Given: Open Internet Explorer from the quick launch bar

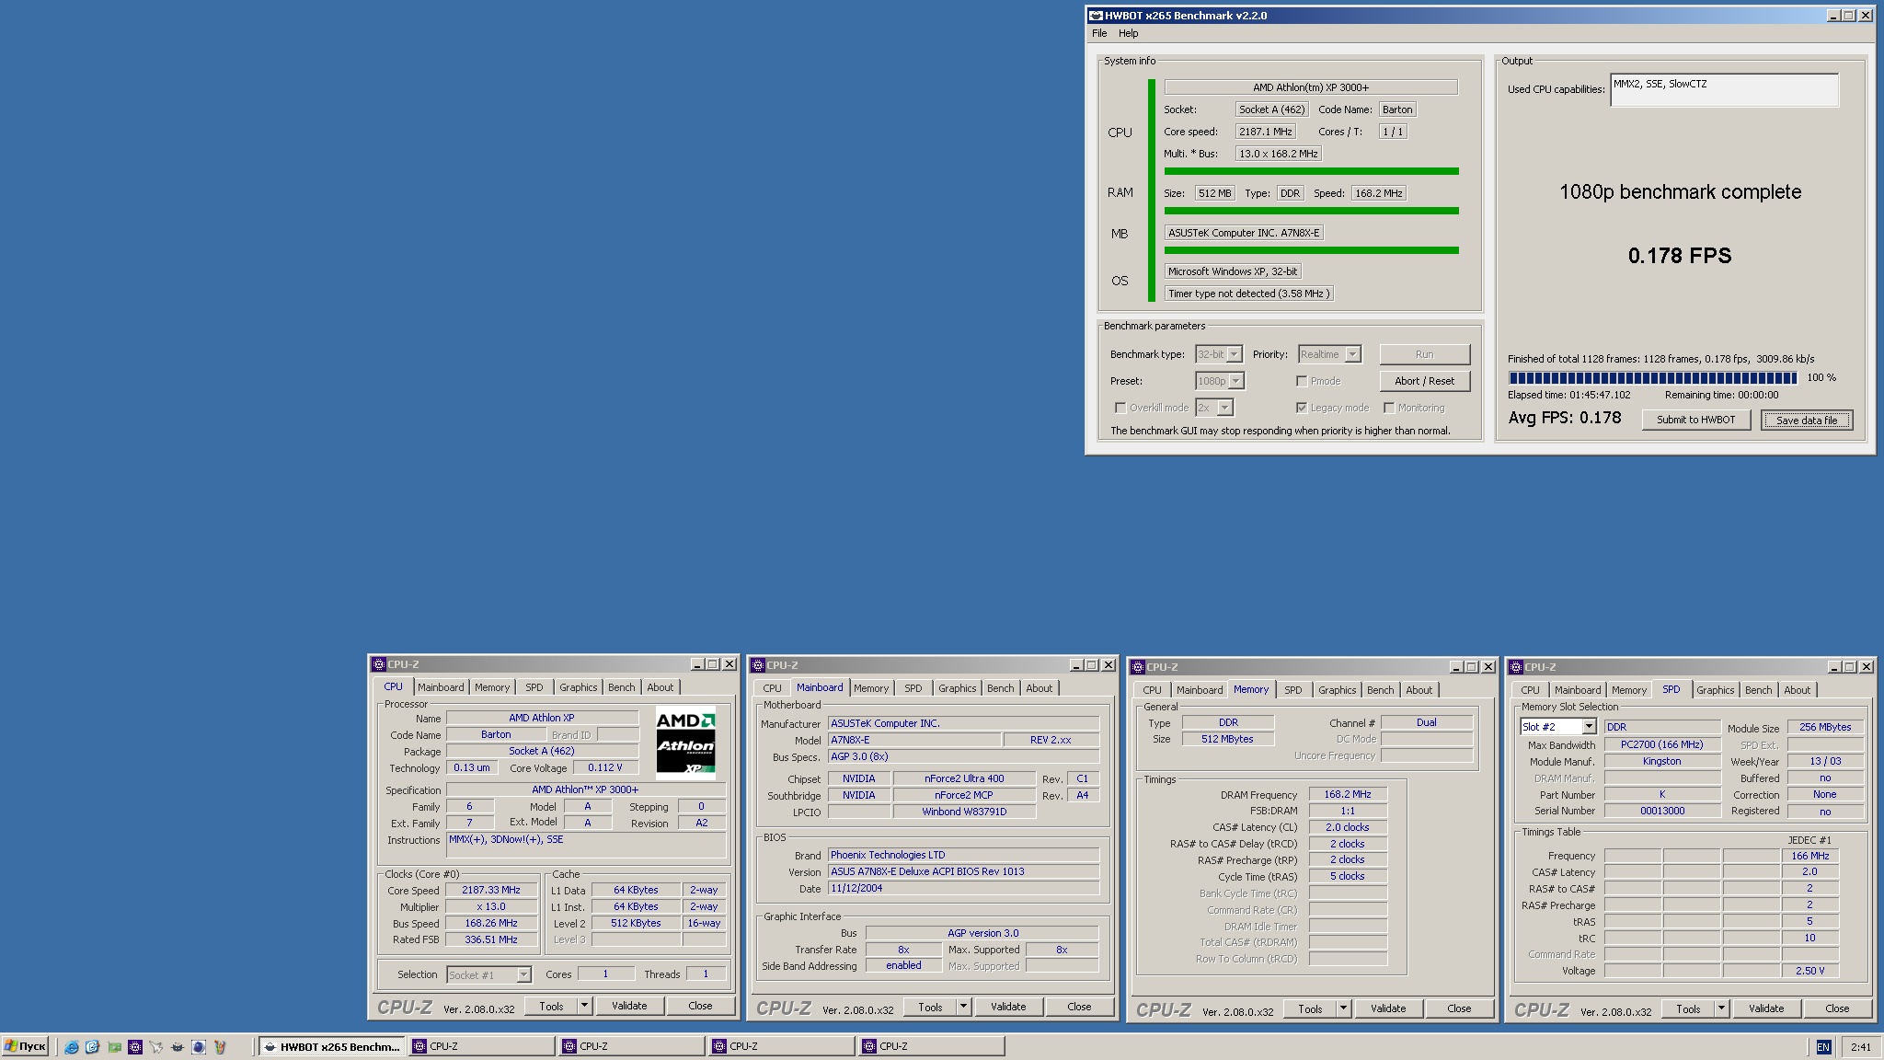Looking at the screenshot, I should (x=71, y=1047).
